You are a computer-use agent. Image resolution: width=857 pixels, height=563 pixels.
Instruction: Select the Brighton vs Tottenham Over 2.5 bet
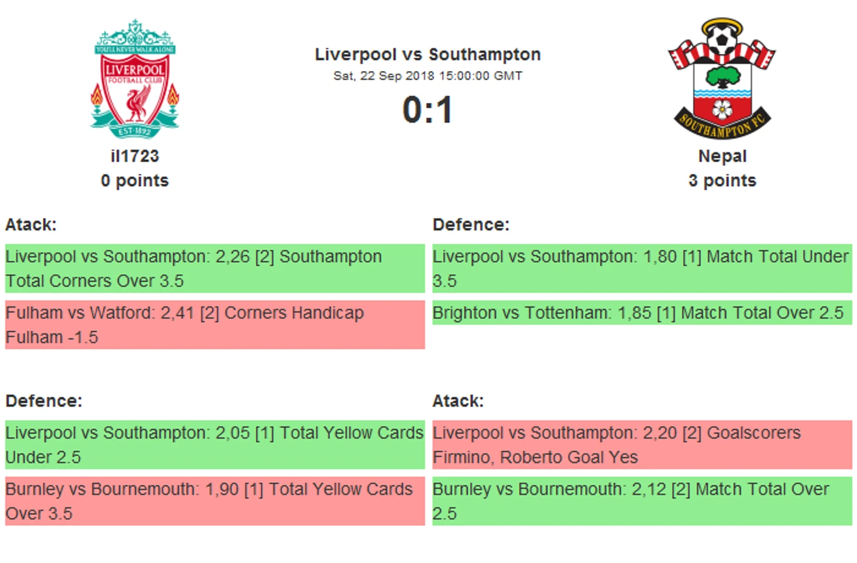tap(642, 312)
